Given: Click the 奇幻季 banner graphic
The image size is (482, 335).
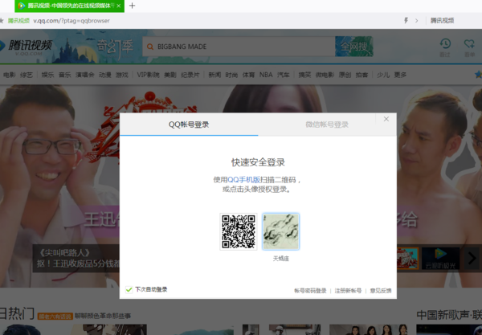Looking at the screenshot, I should click(115, 47).
